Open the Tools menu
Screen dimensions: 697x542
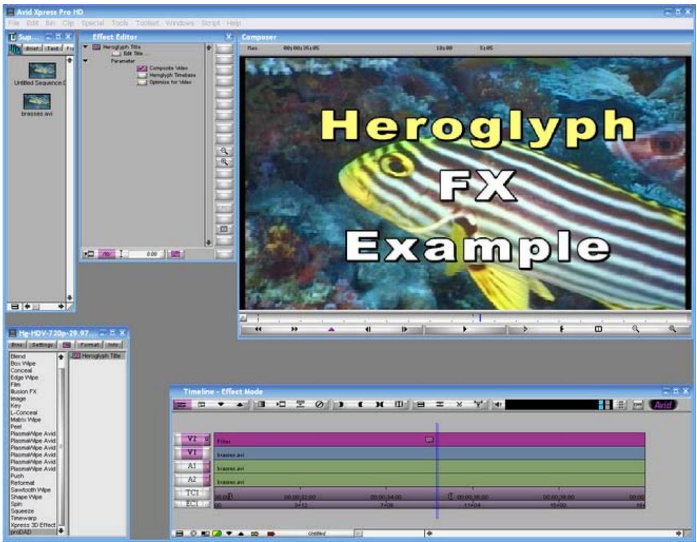pos(119,23)
